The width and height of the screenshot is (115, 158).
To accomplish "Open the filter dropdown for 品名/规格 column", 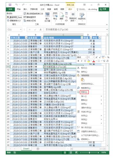I will [82, 38].
